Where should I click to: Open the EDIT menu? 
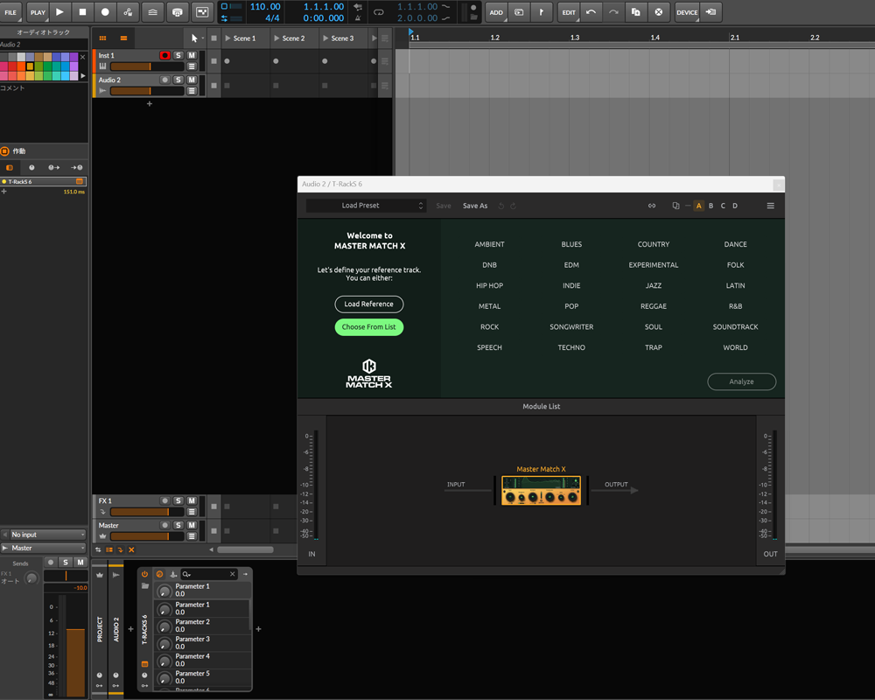[x=569, y=11]
